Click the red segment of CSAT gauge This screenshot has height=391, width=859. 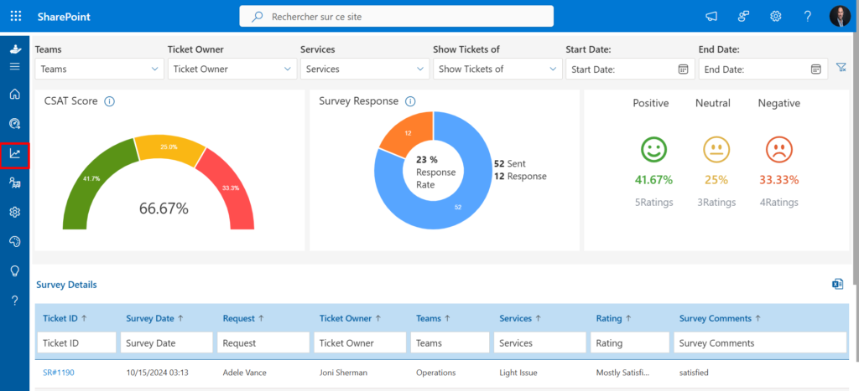[x=226, y=188]
